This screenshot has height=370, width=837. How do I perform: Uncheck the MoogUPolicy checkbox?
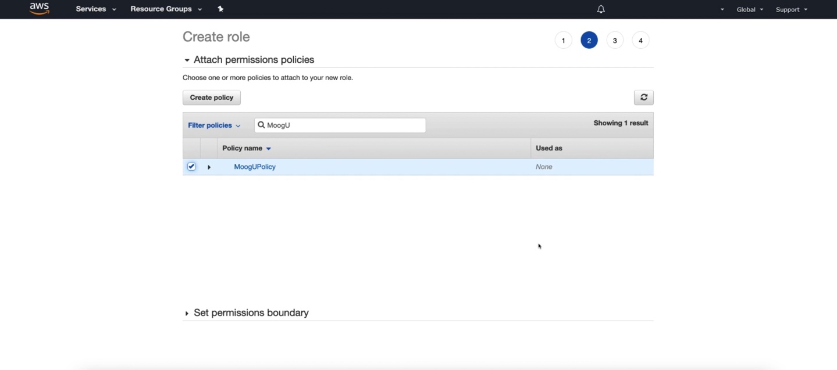click(x=191, y=167)
